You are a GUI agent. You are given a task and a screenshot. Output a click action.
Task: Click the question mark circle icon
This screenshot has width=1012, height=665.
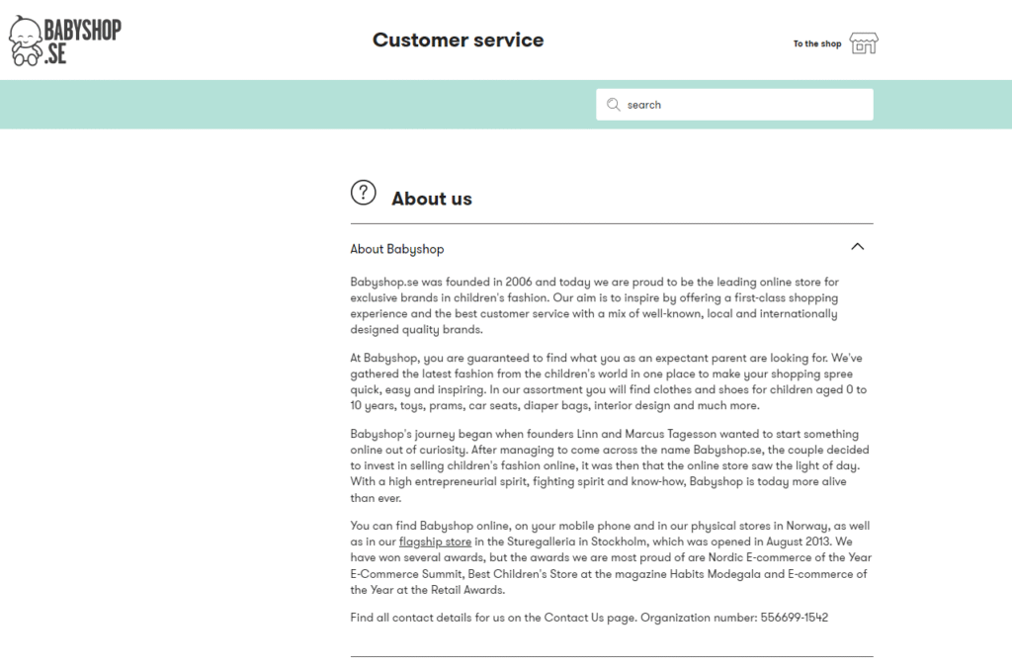(364, 193)
